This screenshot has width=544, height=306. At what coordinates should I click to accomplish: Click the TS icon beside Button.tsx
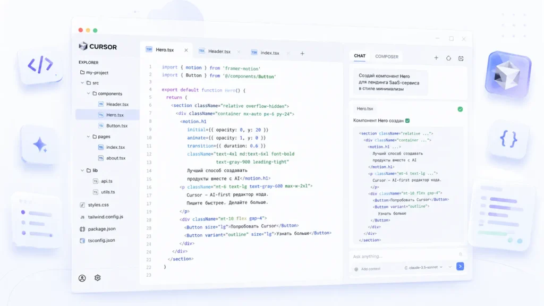coord(100,125)
